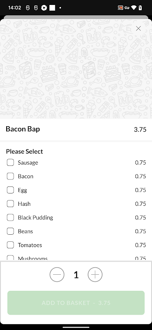Viewport: 152px width, 330px height.
Task: Tap the battery status icon
Action: pos(140,8)
